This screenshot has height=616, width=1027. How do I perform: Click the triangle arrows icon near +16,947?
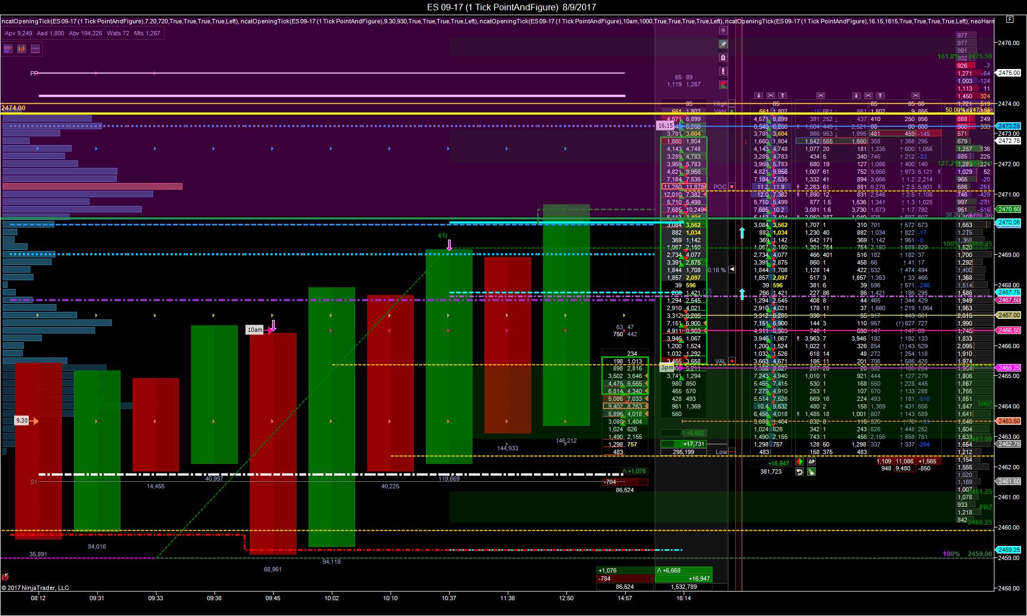pos(811,462)
